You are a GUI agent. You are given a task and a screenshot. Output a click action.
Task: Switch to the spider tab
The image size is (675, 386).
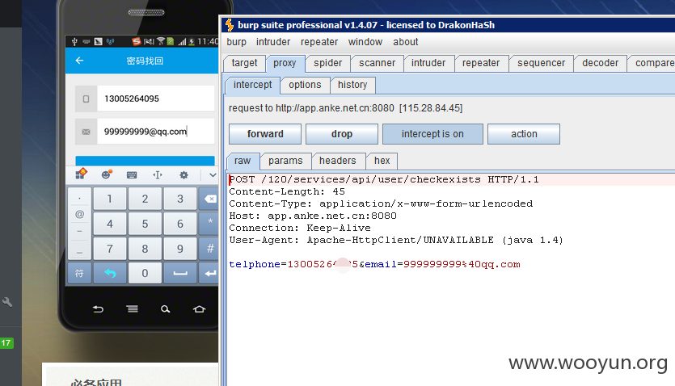tap(327, 63)
